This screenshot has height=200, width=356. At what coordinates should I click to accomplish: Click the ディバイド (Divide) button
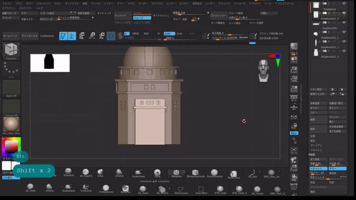(123, 16)
